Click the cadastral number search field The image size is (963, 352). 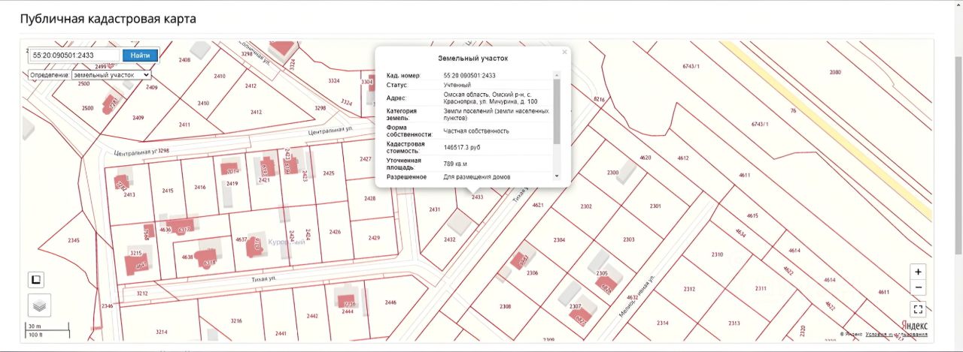(x=74, y=55)
